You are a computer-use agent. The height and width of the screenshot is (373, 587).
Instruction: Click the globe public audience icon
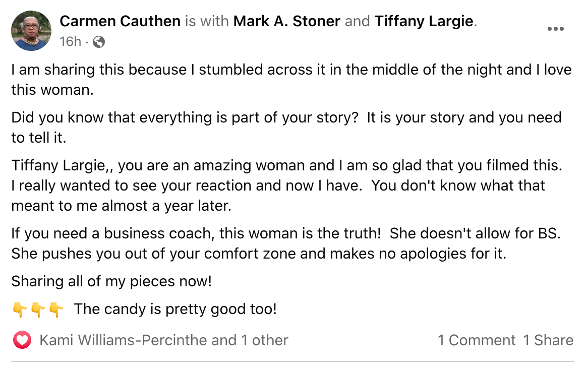point(99,42)
